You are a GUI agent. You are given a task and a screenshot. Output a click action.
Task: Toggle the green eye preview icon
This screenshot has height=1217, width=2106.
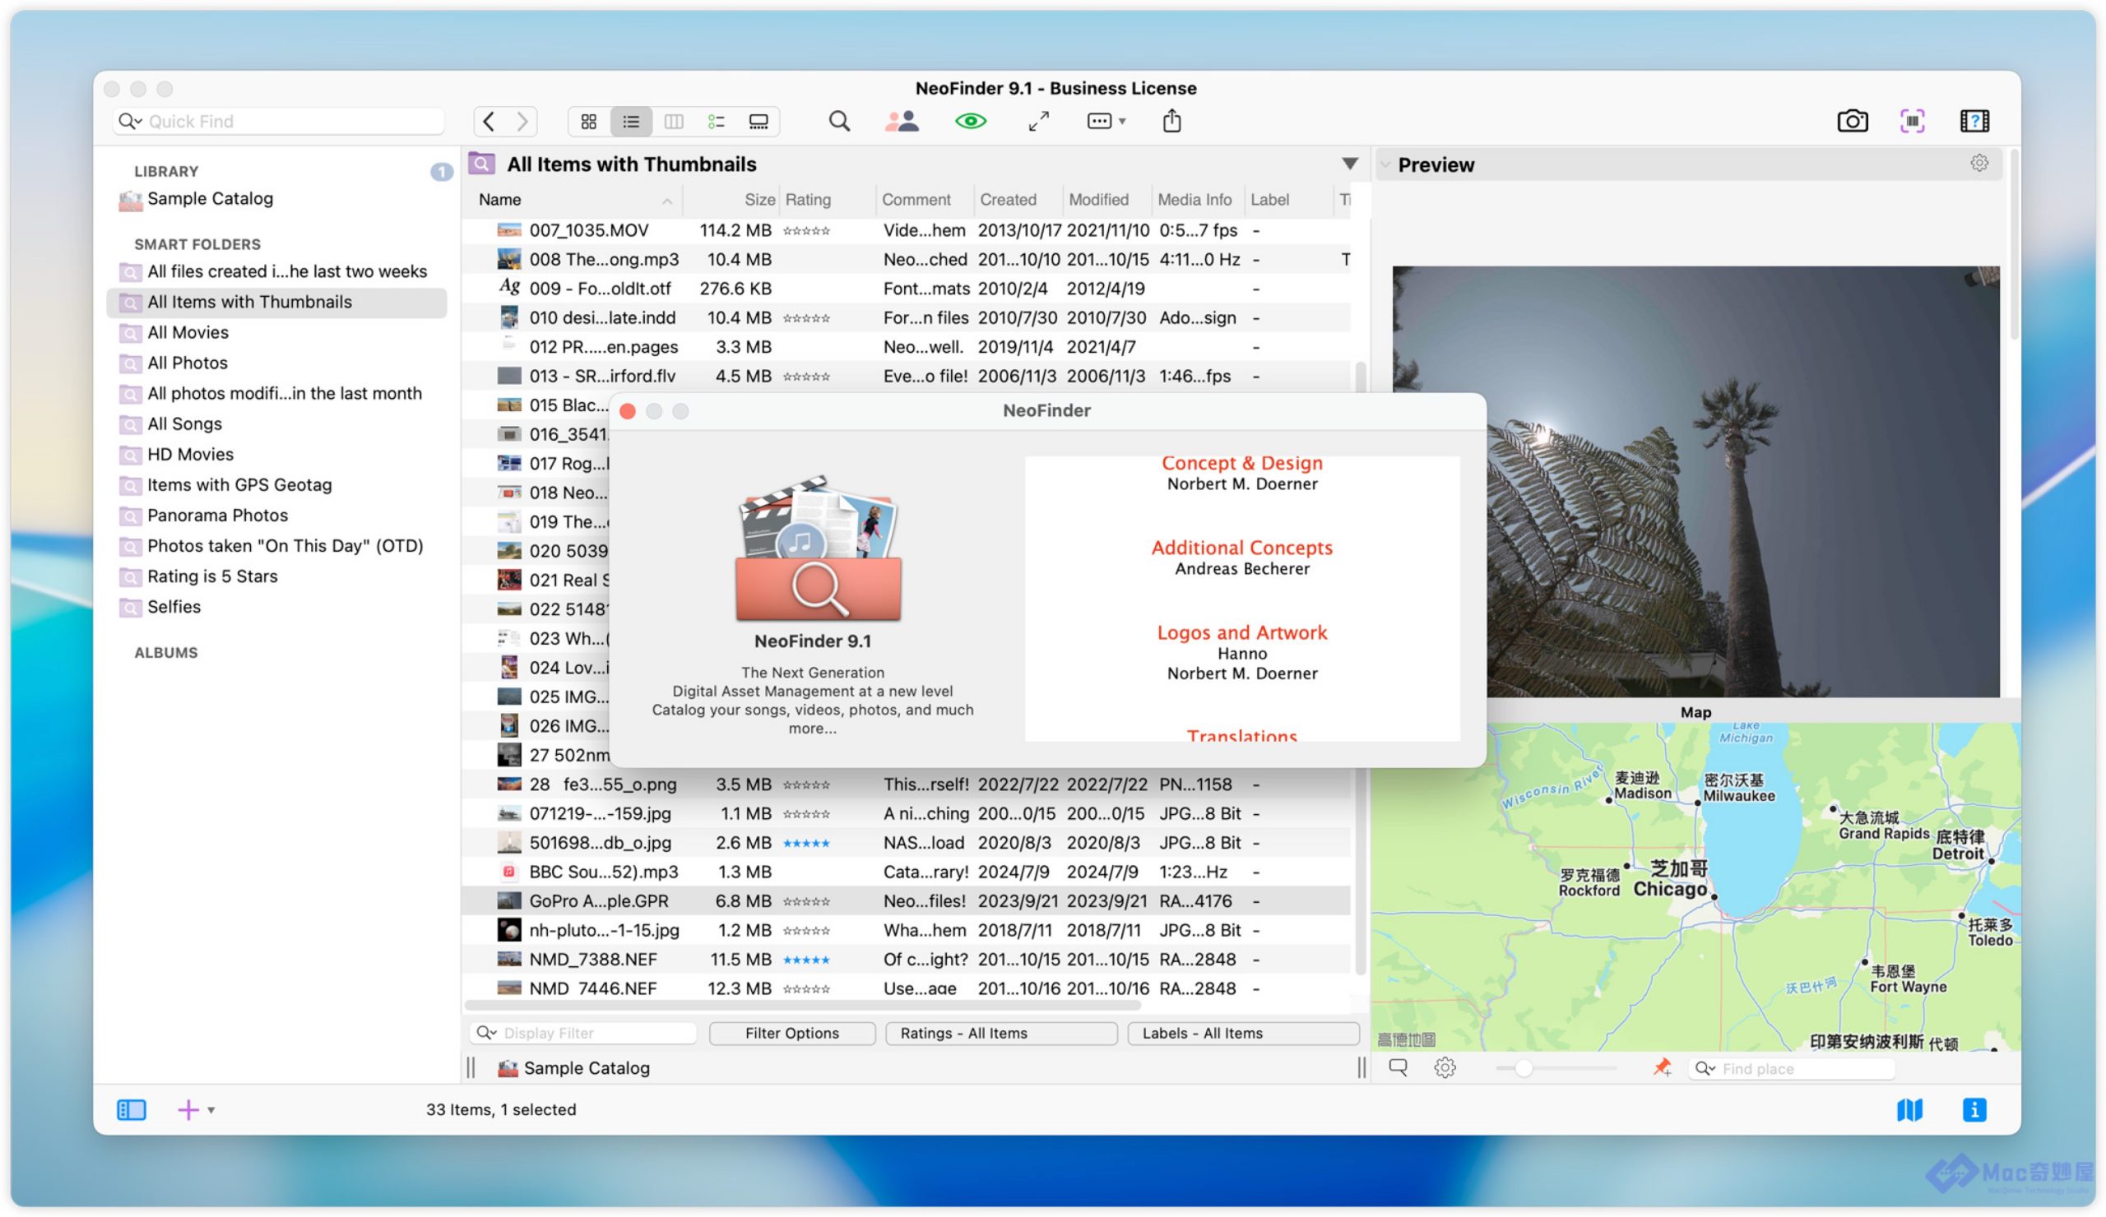(969, 121)
